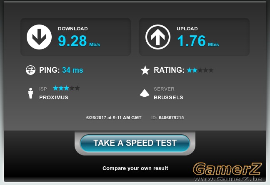Click the 6/26/2017 test date text
This screenshot has height=185, width=270.
tap(114, 118)
